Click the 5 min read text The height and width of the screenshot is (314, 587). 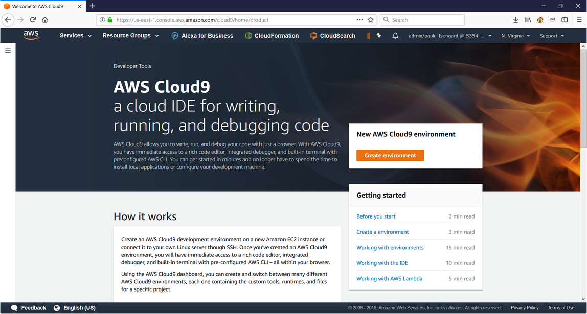click(462, 278)
